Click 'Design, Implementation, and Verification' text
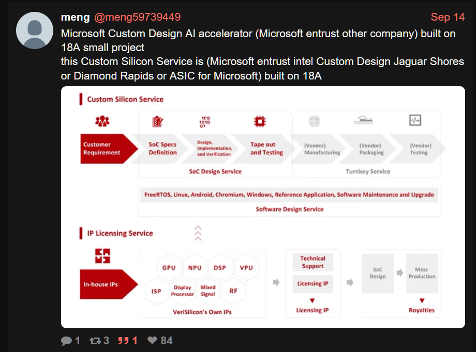Viewport: 476px width, 352px height. pyautogui.click(x=215, y=148)
